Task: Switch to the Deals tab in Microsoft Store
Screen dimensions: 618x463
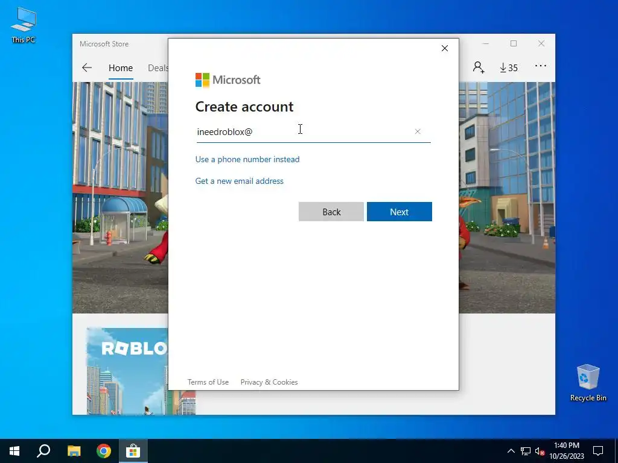Action: point(158,68)
